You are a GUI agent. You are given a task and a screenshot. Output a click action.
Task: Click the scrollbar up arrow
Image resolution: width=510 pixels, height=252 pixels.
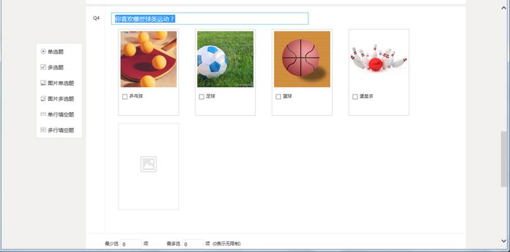click(x=504, y=8)
